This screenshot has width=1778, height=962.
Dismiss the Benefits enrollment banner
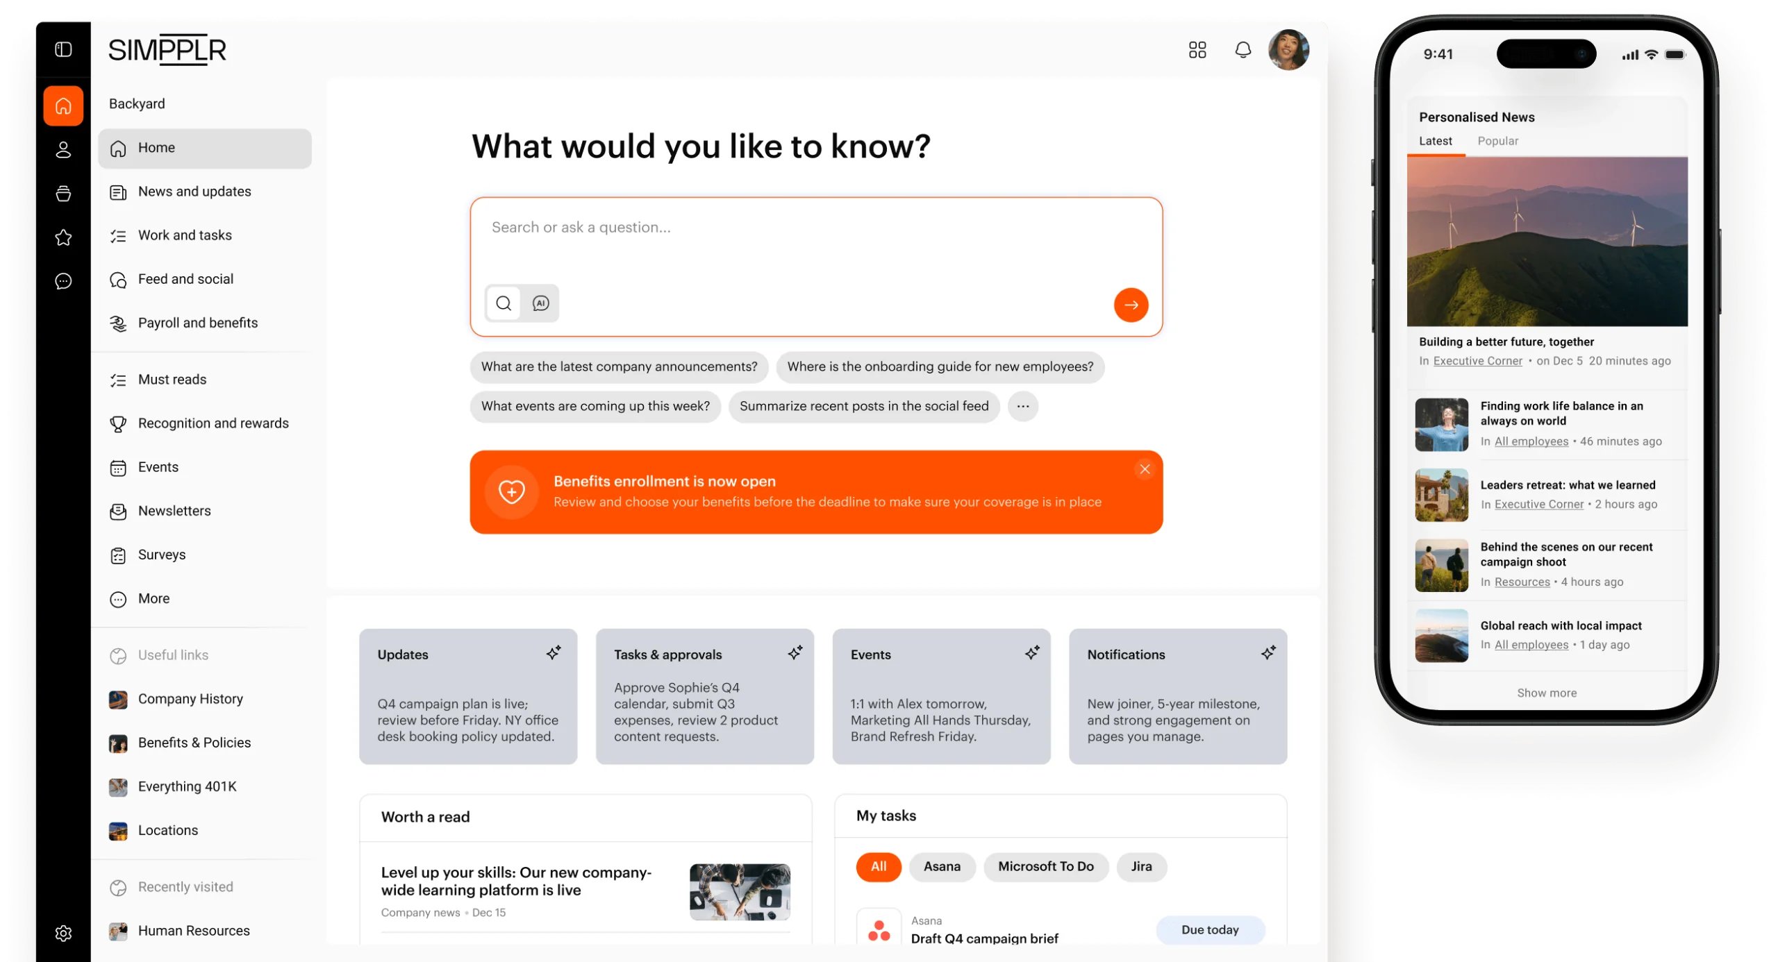[1145, 469]
